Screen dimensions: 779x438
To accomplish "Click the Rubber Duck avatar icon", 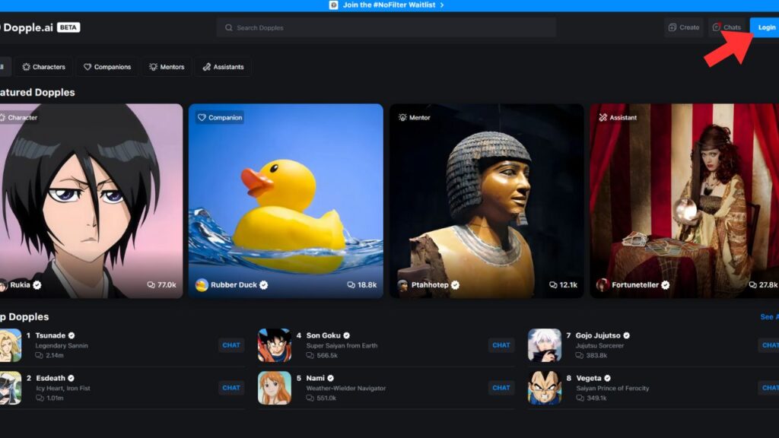I will [202, 285].
